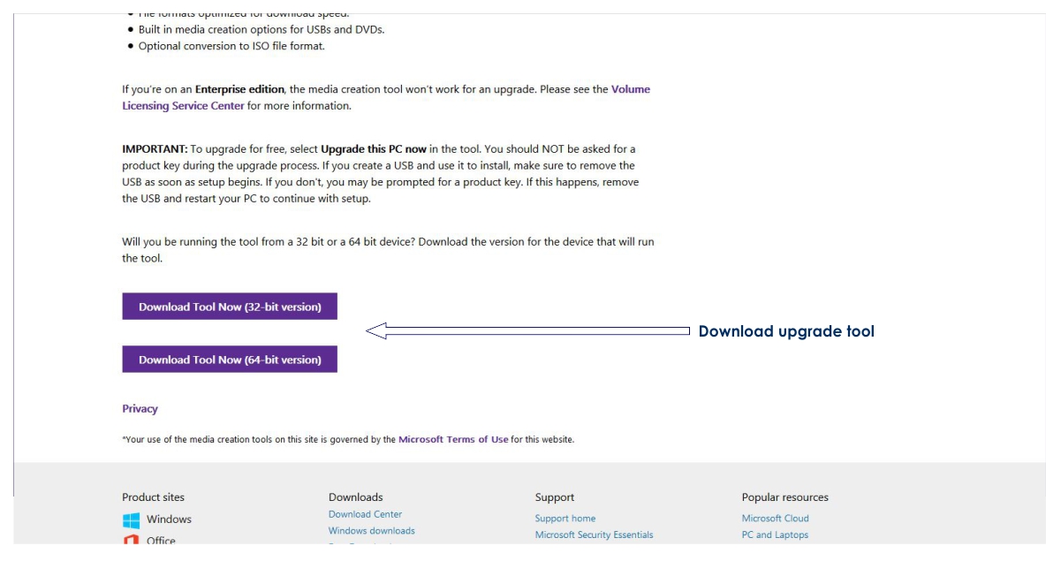Image resolution: width=1061 pixels, height=561 pixels.
Task: Click Download Tool Now (32-bit version) button
Action: [x=230, y=307]
